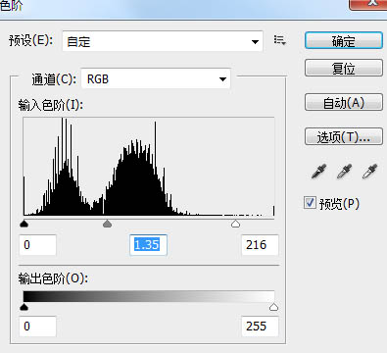
Task: Select the gray point eyedropper
Action: click(x=344, y=172)
